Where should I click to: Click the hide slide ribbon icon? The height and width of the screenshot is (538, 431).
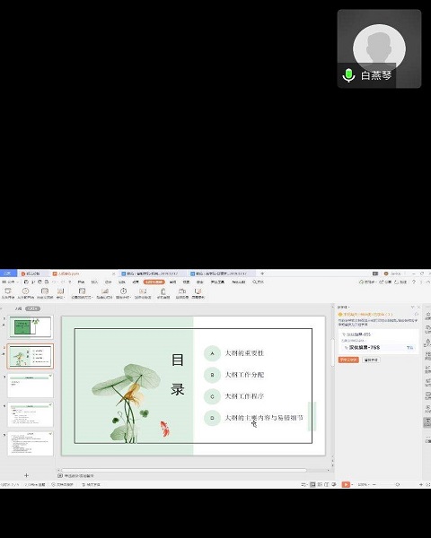(105, 293)
